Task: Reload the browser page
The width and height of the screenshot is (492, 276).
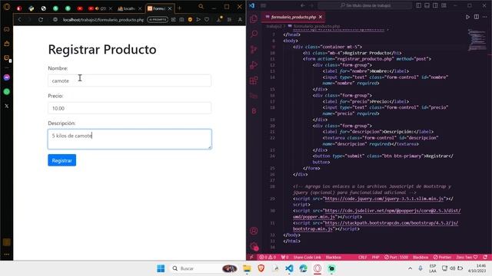Action: pos(41,19)
